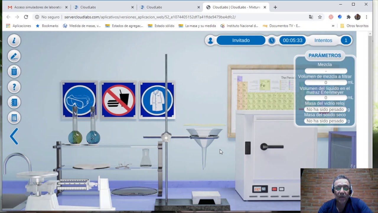Open the Medida de masas bookmark
This screenshot has width=378, height=213.
pos(82,26)
